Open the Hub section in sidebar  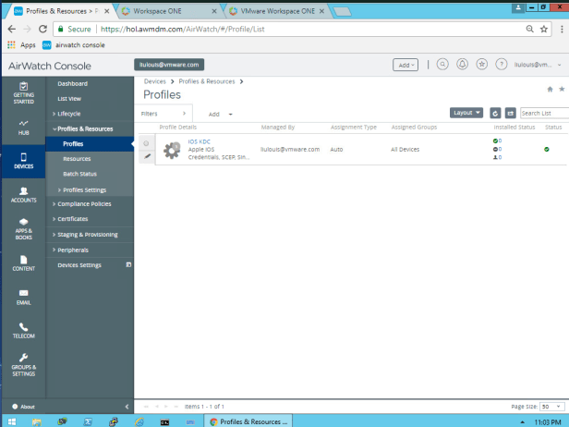click(x=23, y=127)
